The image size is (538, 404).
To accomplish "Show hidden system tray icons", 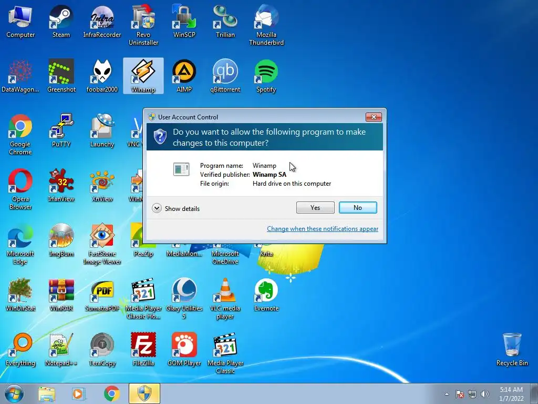I will coord(447,394).
